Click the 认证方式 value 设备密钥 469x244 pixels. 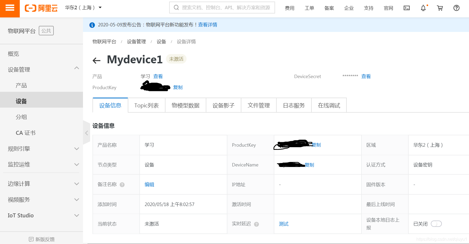pyautogui.click(x=423, y=165)
